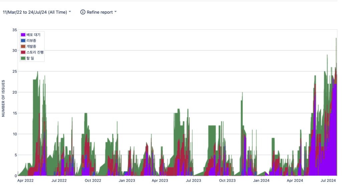Screen dimensions: 342x185
Task: Click the 35 value on the y-axis
Action: (x=14, y=30)
